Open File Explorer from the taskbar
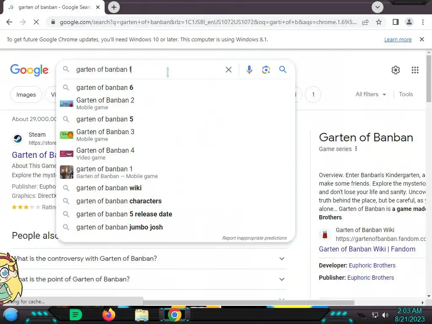The width and height of the screenshot is (432, 324). (142, 315)
